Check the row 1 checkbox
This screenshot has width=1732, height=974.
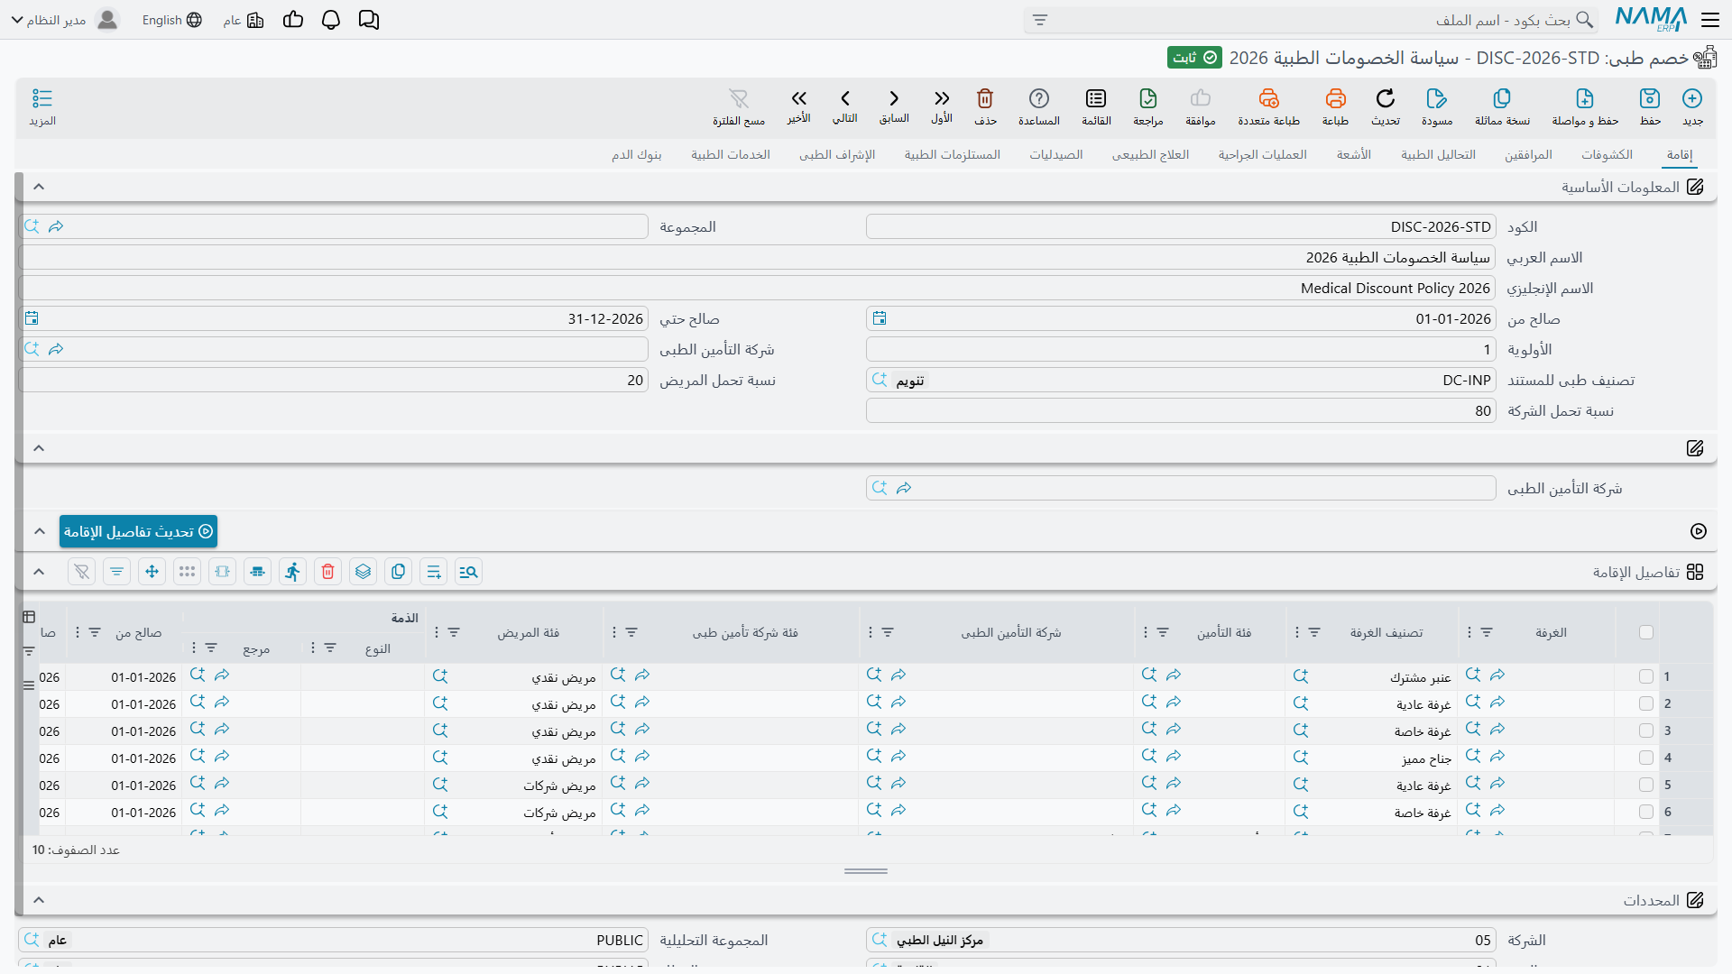click(x=1646, y=676)
